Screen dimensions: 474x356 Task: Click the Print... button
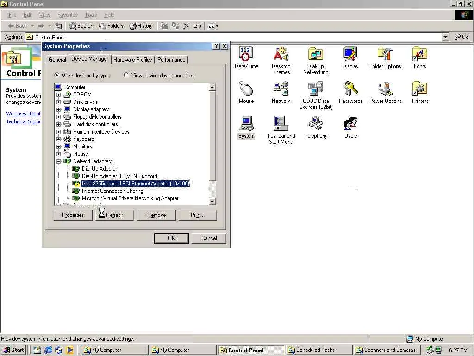198,215
